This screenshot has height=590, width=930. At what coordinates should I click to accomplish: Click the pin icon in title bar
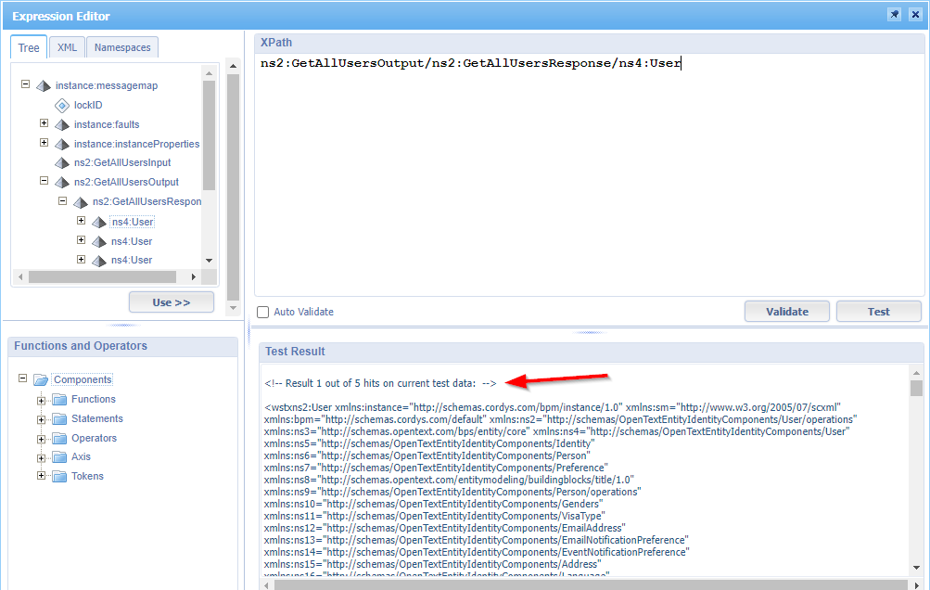(894, 15)
